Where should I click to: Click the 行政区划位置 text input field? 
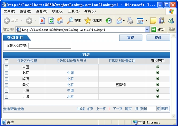pyautogui.click(x=50, y=46)
